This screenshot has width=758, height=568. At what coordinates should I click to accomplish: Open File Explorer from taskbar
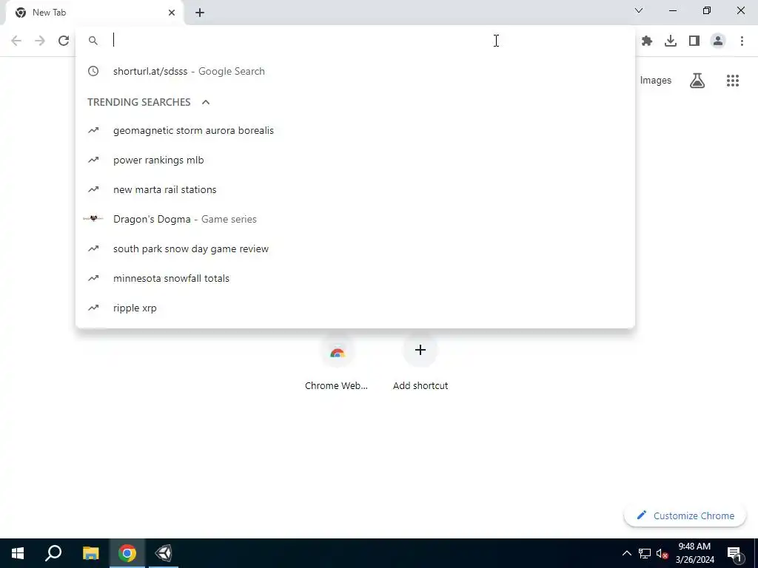pyautogui.click(x=90, y=553)
